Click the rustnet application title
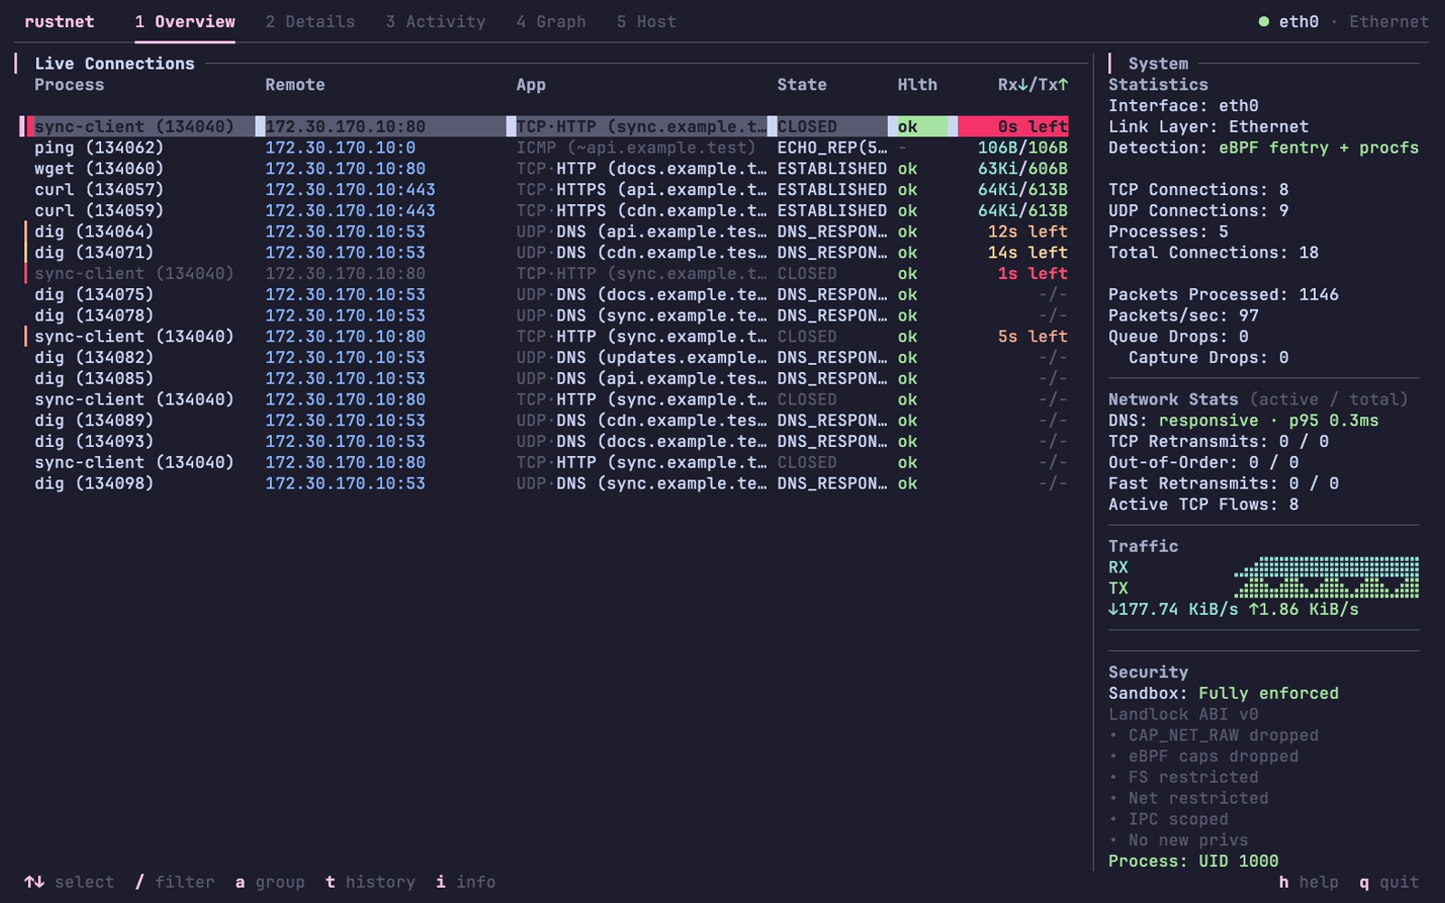Image resolution: width=1445 pixels, height=903 pixels. (x=60, y=22)
